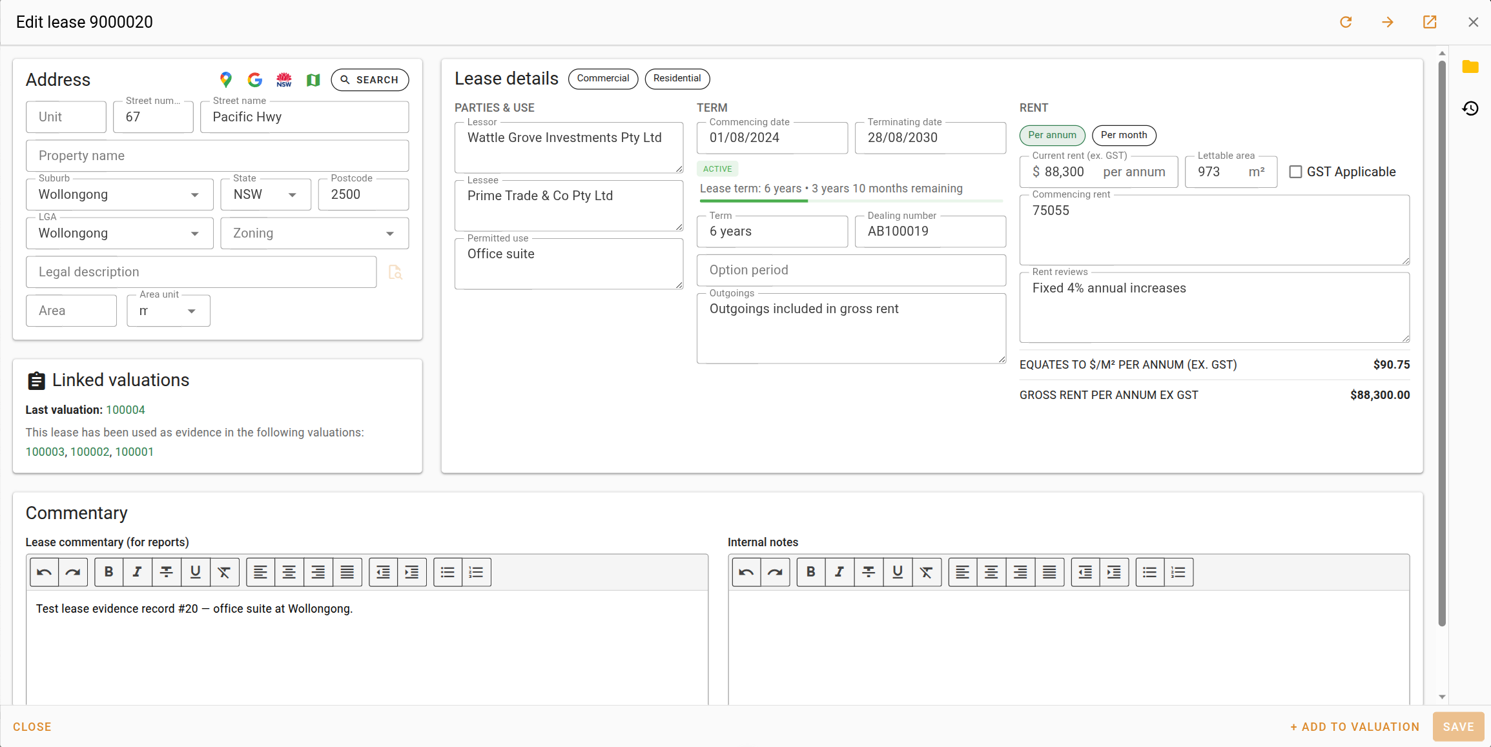Open last valuation 100004 link

[x=125, y=410]
